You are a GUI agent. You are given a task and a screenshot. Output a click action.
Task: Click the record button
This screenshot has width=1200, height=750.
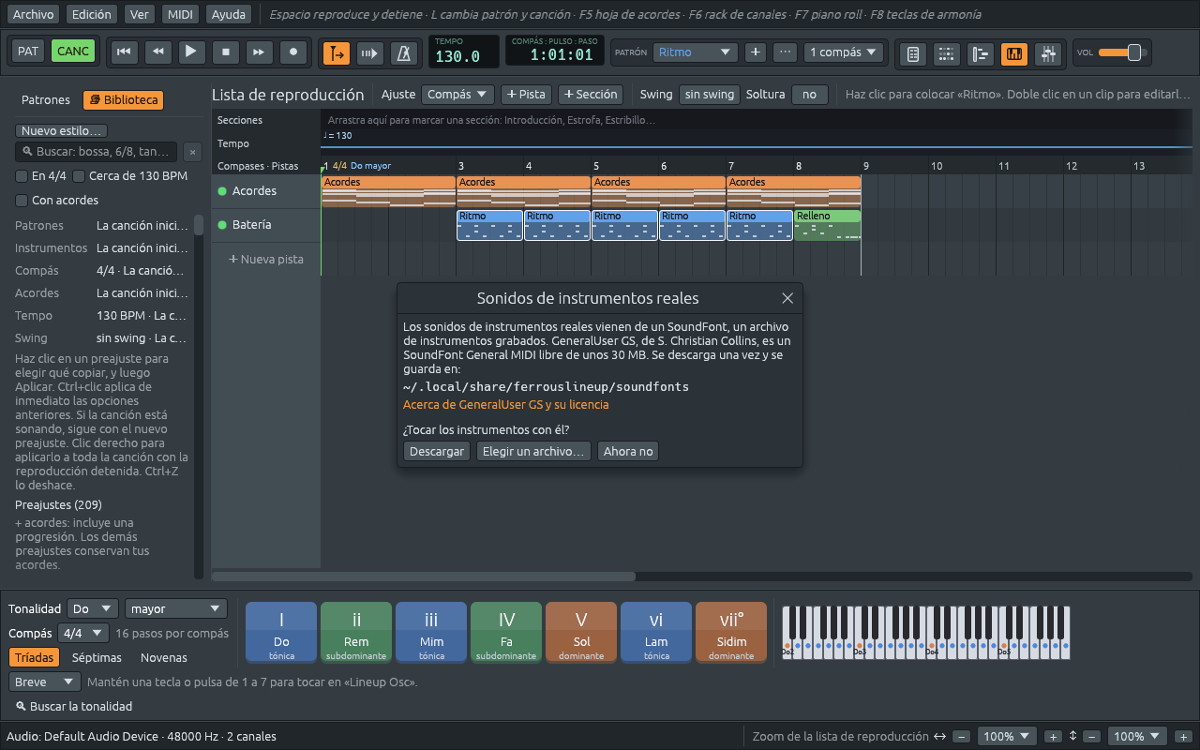[x=293, y=52]
